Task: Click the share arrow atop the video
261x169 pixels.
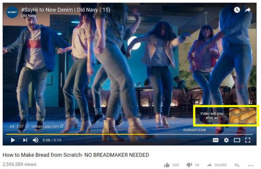Action: tap(248, 10)
